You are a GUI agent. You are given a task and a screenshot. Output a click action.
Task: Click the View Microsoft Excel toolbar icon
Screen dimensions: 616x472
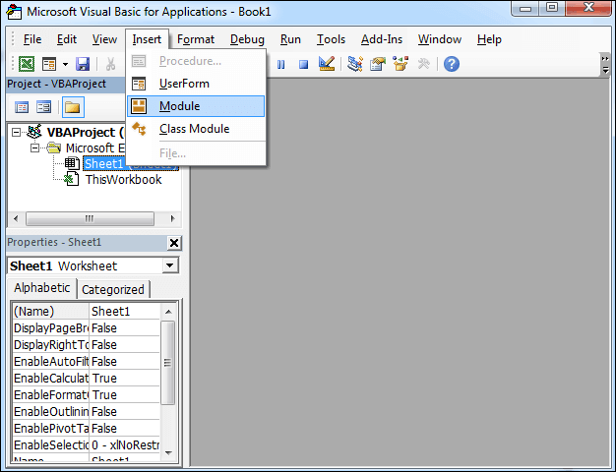27,64
